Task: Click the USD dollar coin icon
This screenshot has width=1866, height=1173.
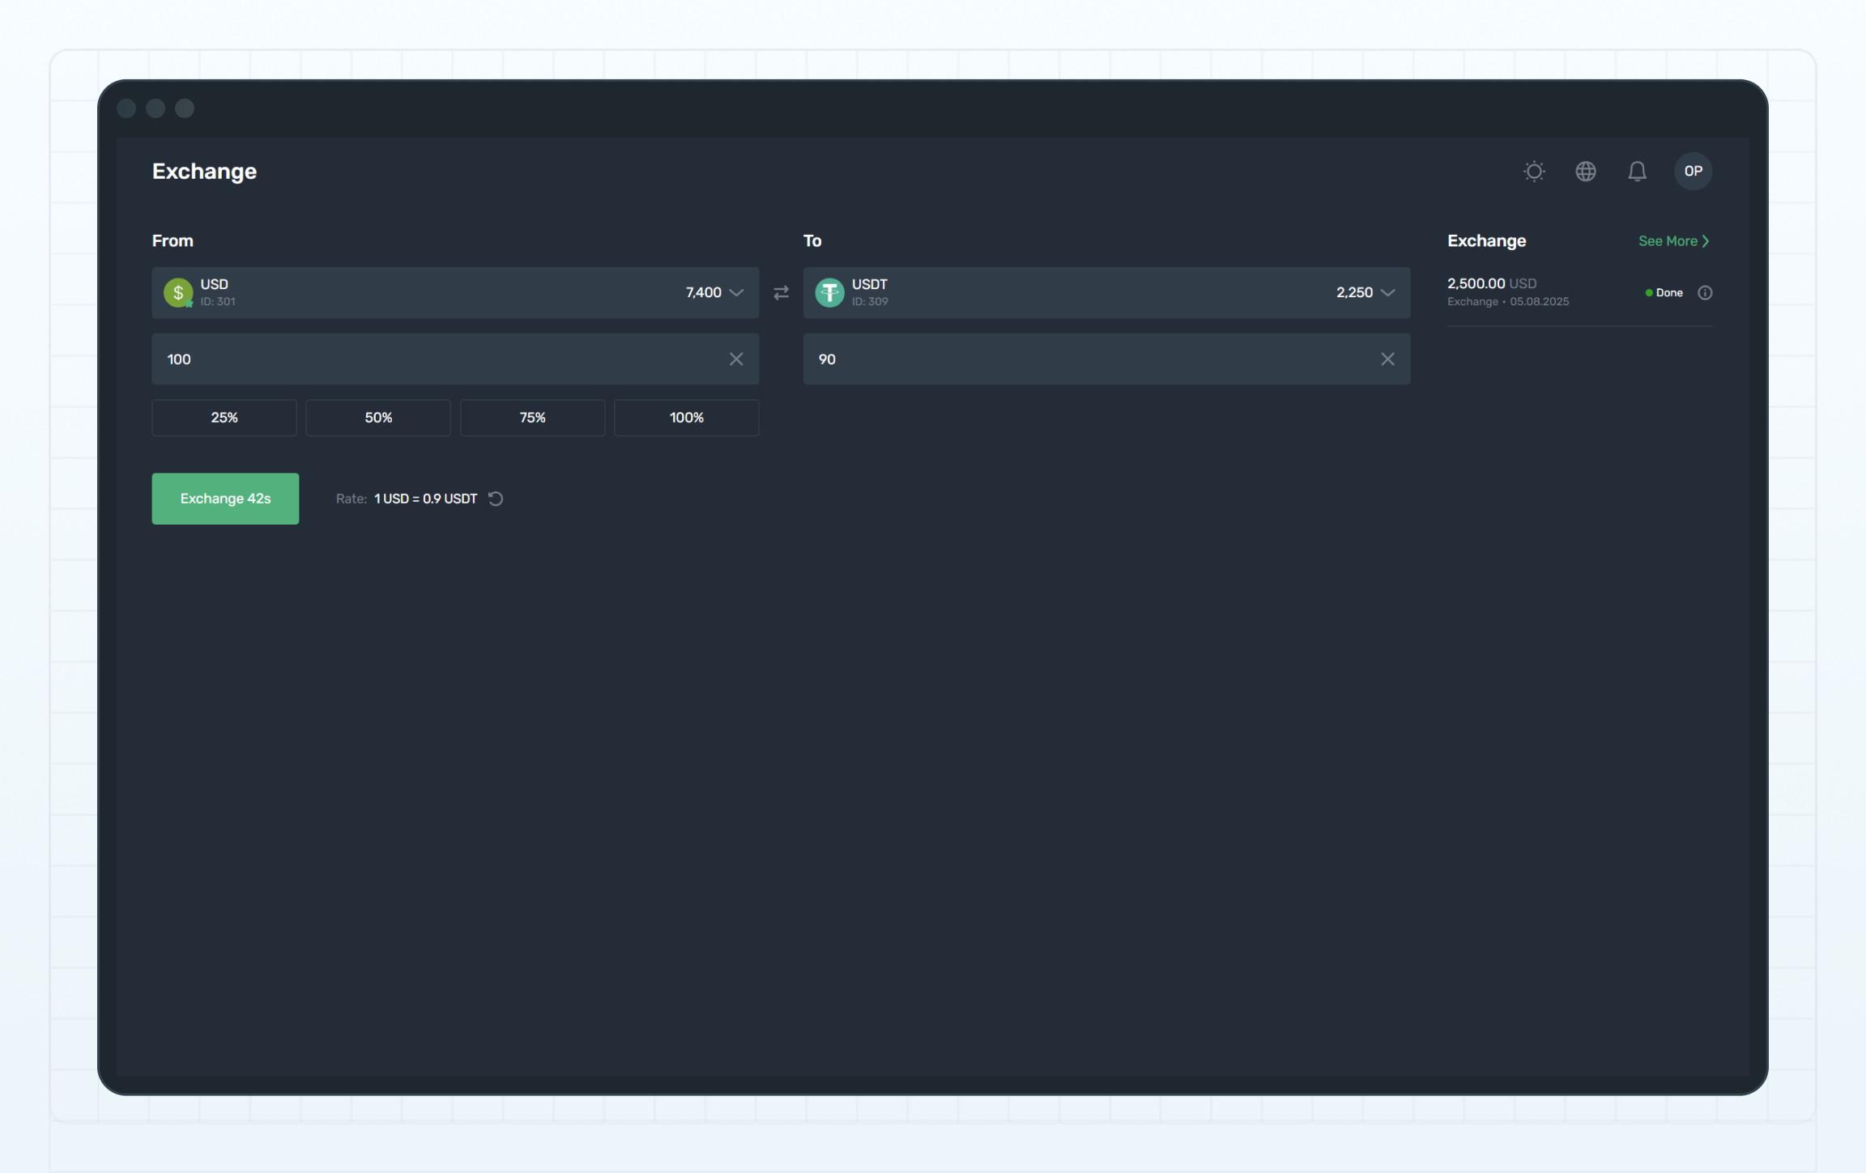Action: pos(178,292)
